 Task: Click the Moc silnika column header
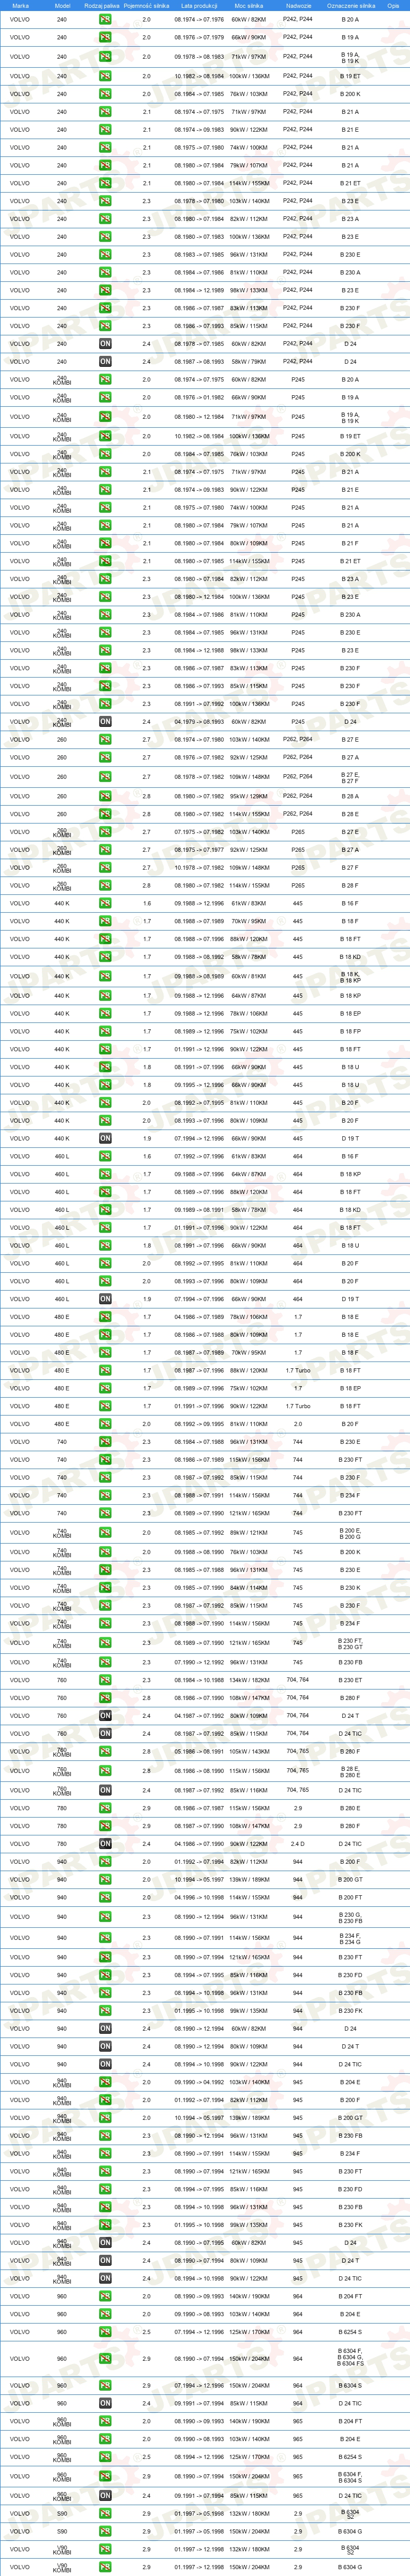point(248,5)
